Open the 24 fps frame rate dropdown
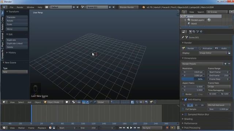 point(219,87)
